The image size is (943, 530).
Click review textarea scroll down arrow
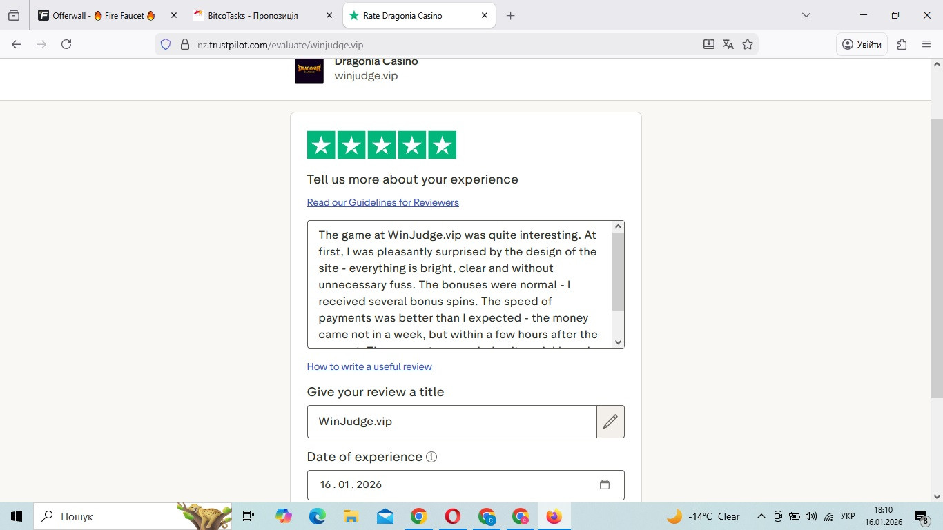coord(618,342)
